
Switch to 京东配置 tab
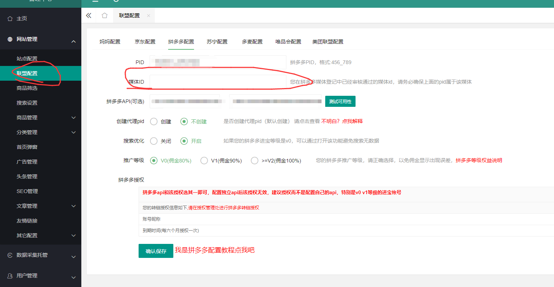(x=145, y=42)
